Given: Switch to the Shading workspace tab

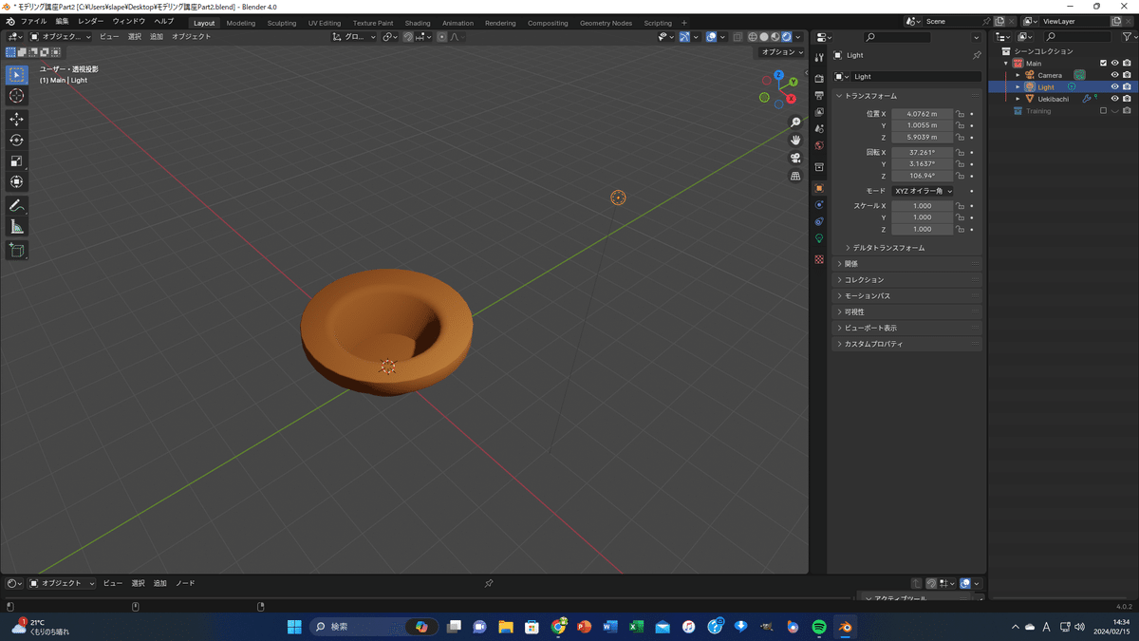Looking at the screenshot, I should pyautogui.click(x=418, y=23).
